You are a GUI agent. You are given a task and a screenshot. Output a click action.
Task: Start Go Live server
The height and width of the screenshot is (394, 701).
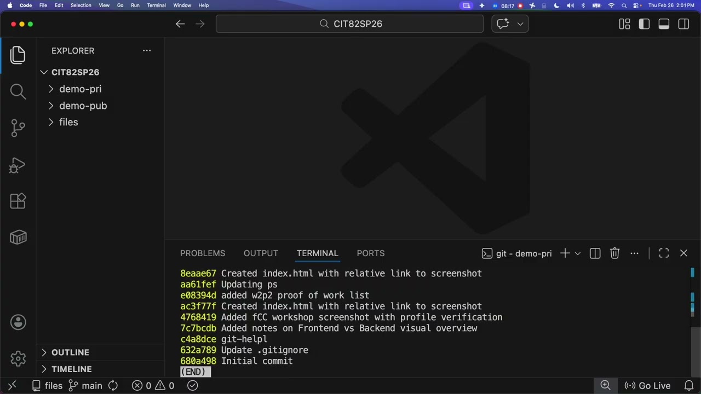coord(647,386)
